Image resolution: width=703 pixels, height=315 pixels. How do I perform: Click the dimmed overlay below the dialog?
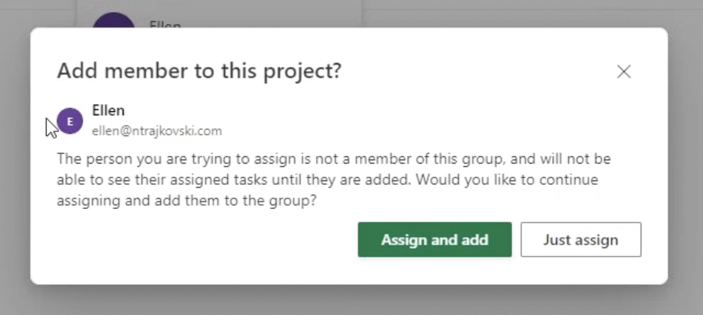click(349, 300)
